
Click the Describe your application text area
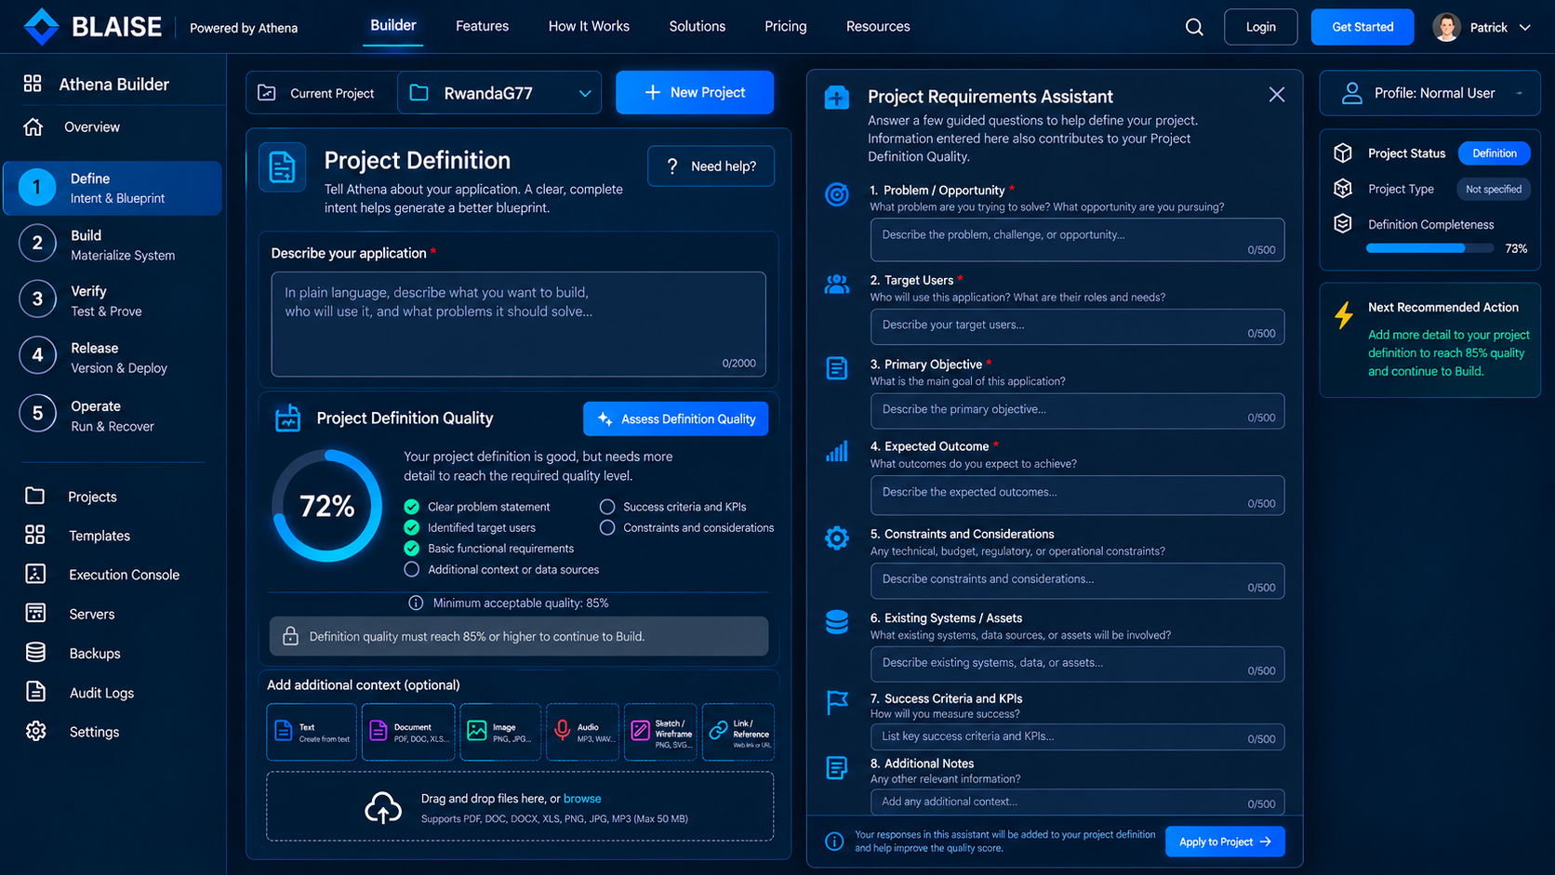pos(519,325)
